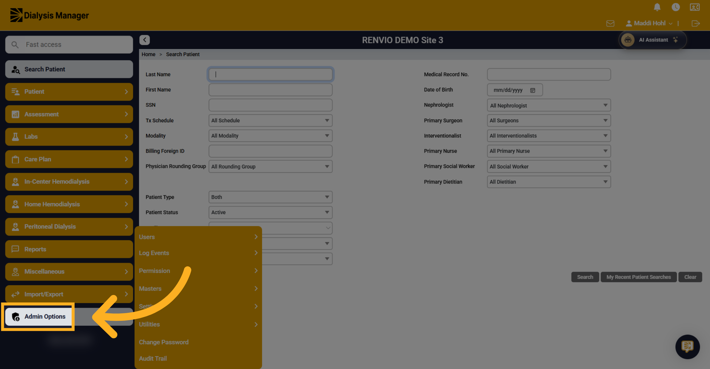Open the Physician Rounding Group dropdown
Image resolution: width=710 pixels, height=369 pixels.
coord(270,167)
